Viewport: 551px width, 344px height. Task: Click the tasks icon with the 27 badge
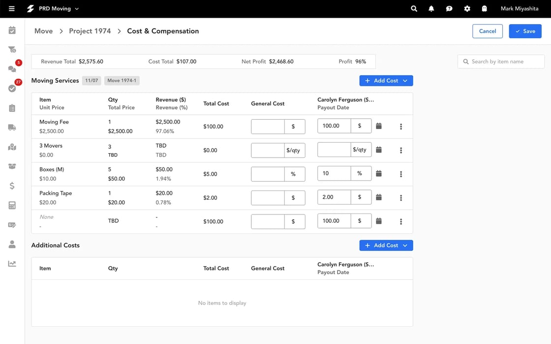[12, 88]
